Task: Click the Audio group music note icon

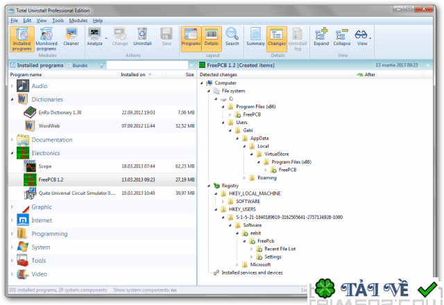Action: (x=23, y=86)
